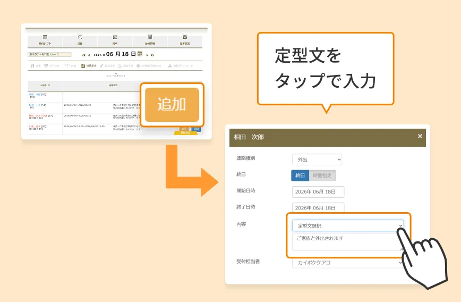461x302 pixels.
Task: Click the 終了日時 date field
Action: [x=318, y=207]
